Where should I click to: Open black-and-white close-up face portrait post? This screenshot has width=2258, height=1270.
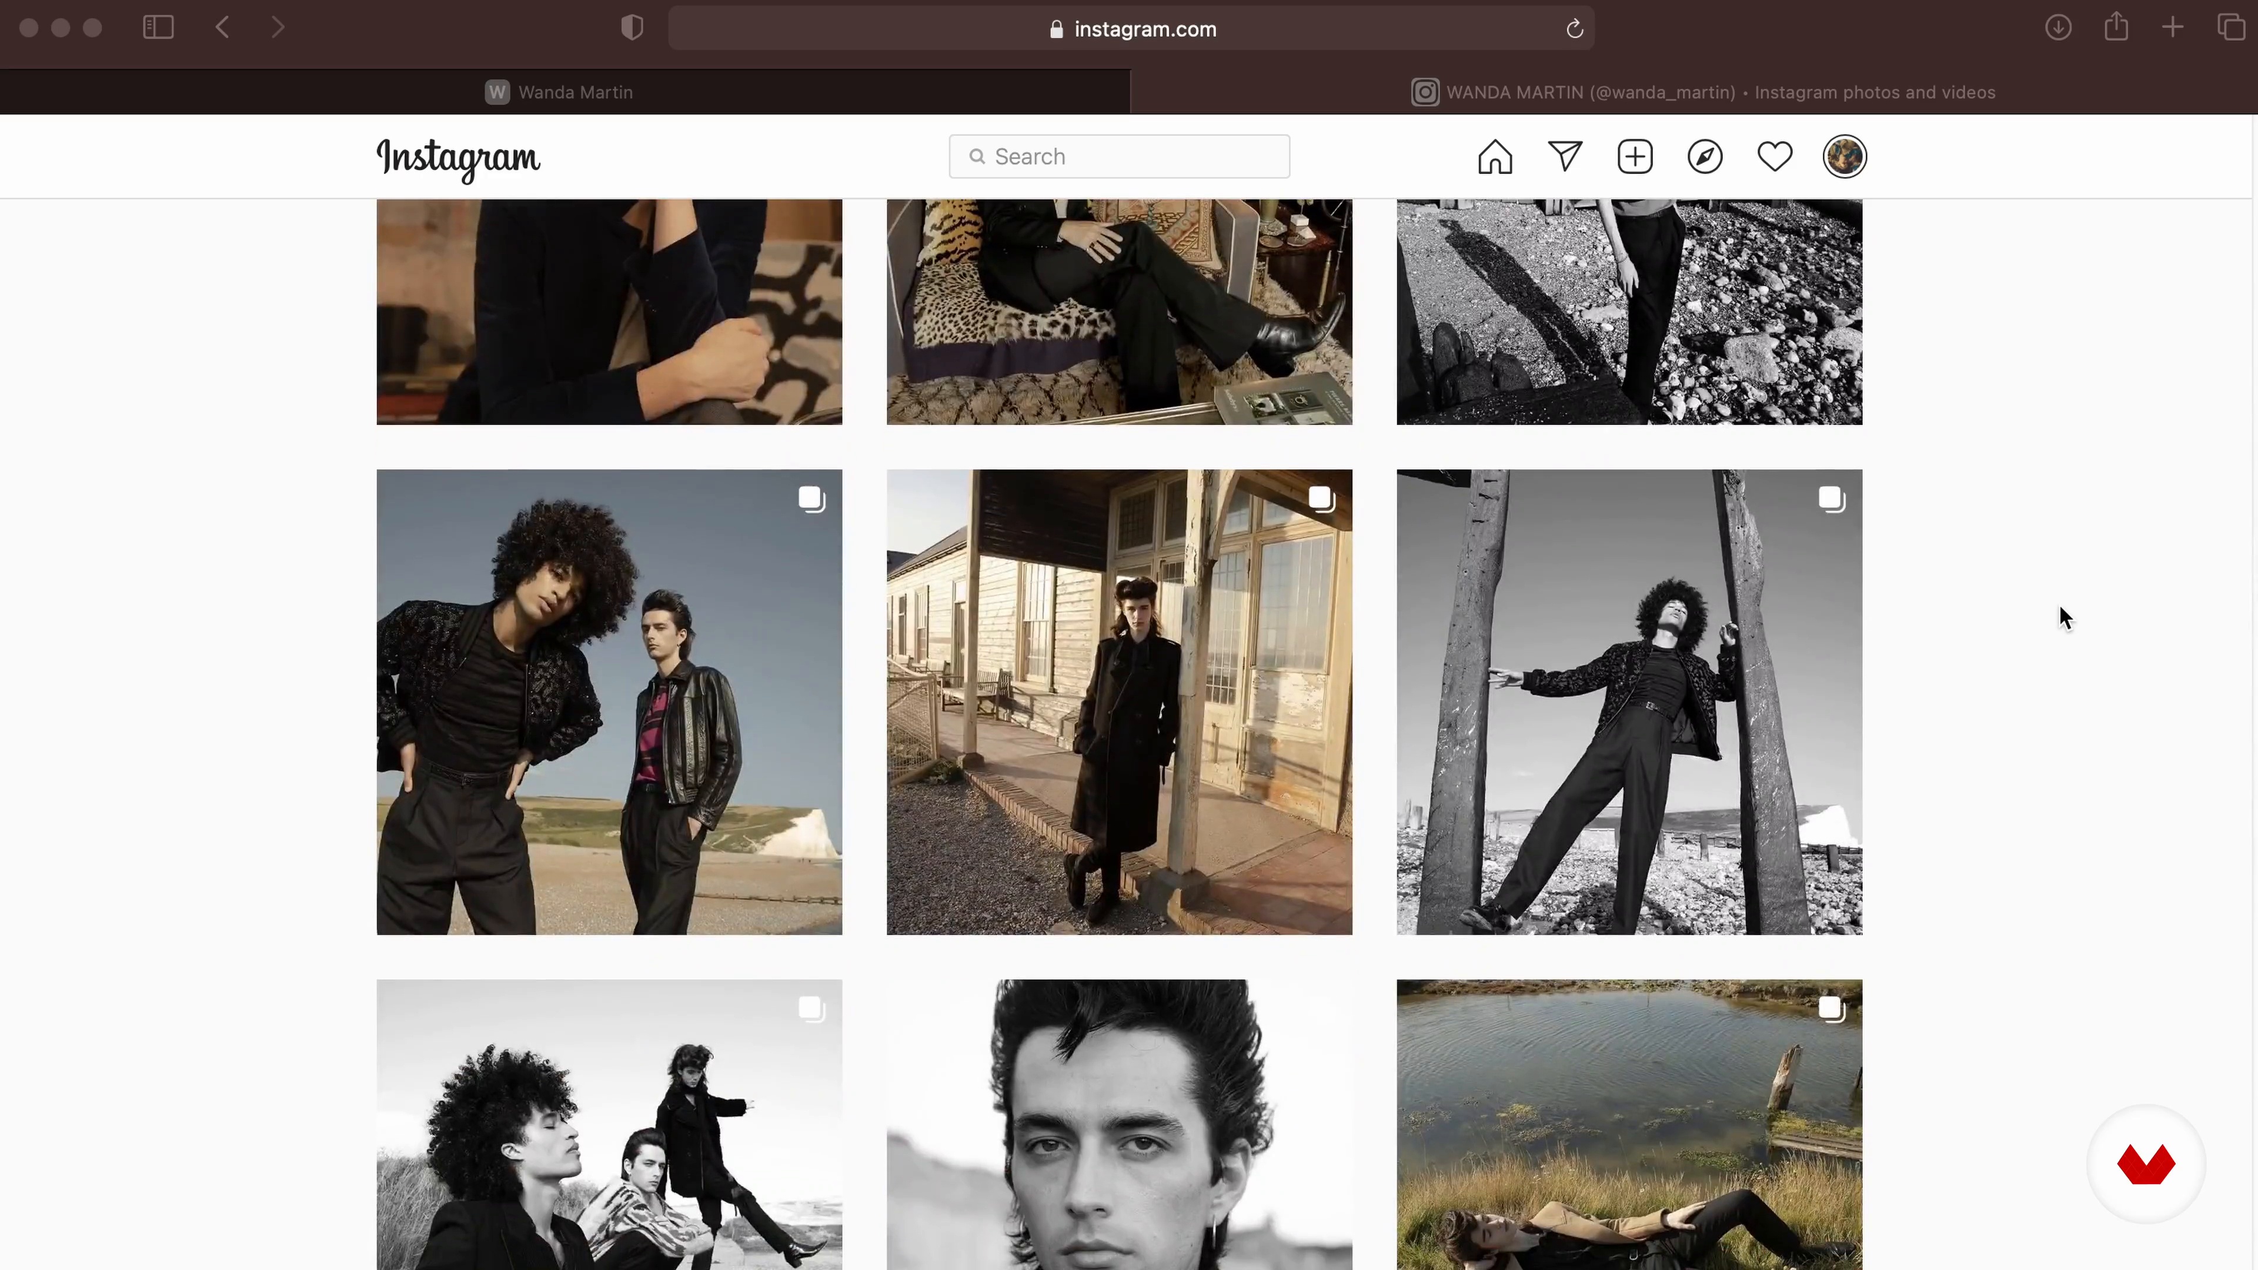point(1120,1125)
